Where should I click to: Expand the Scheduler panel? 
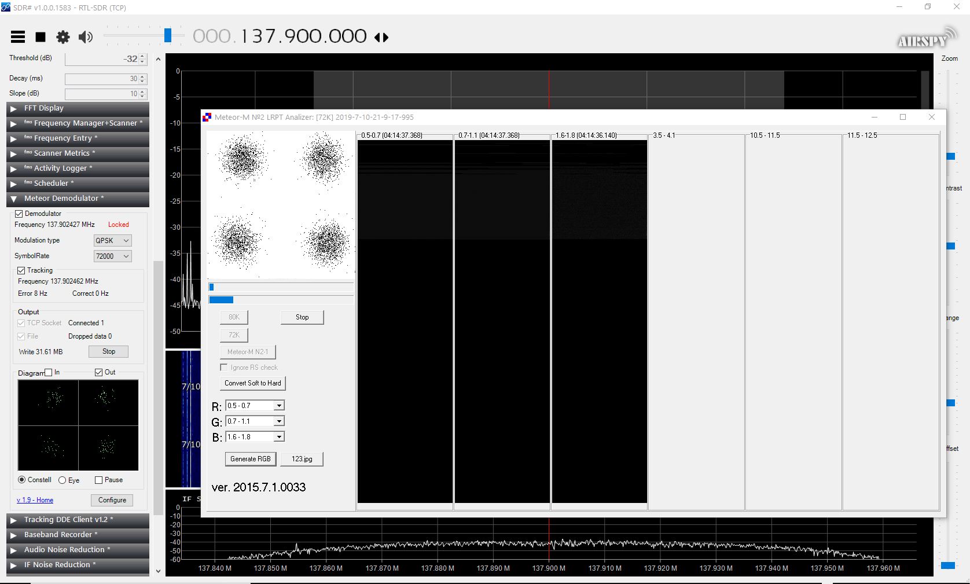point(78,183)
